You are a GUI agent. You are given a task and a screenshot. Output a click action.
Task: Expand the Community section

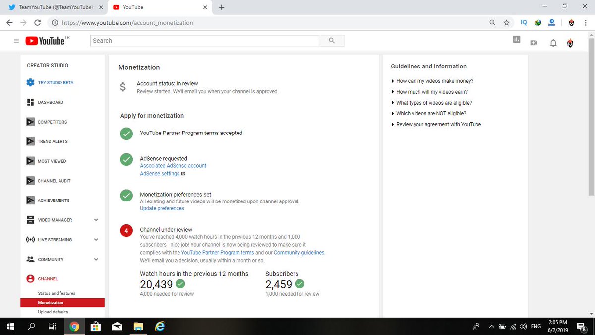tap(96, 259)
